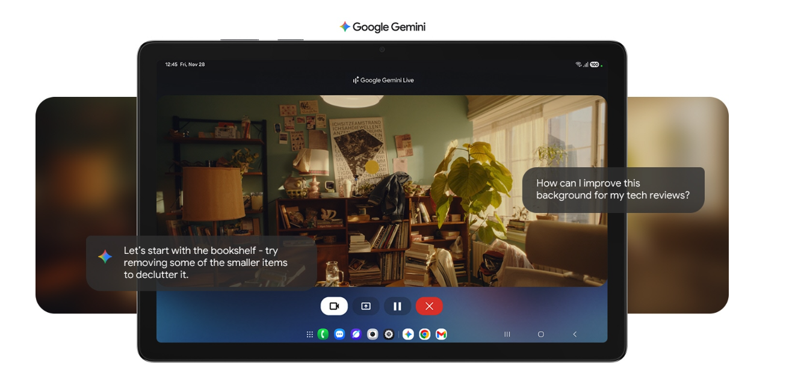Viewport: 801px width, 373px height.
Task: Launch Chrome from the taskbar
Action: [425, 334]
